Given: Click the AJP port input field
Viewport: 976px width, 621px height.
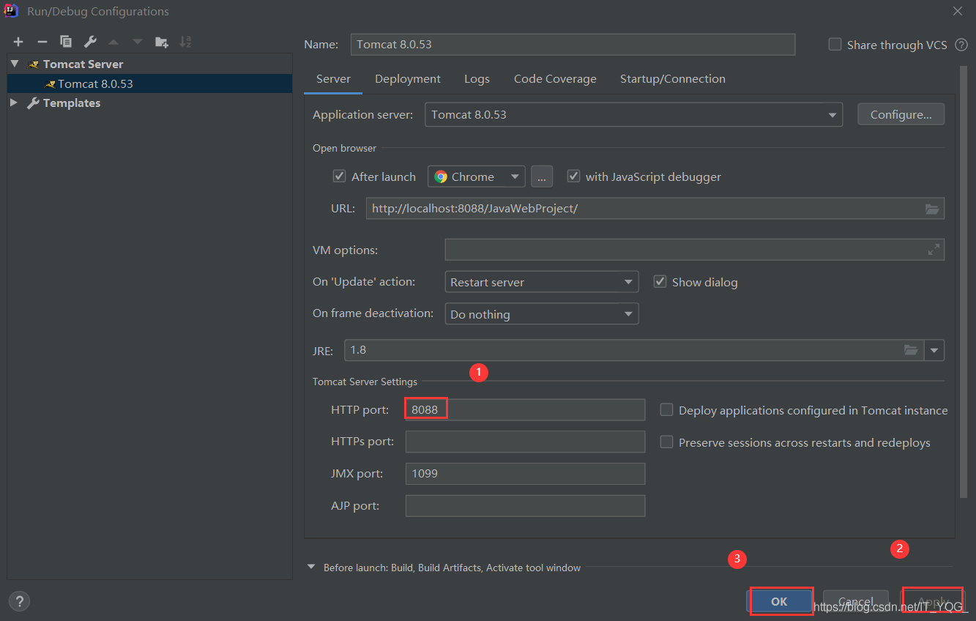Looking at the screenshot, I should click(525, 506).
